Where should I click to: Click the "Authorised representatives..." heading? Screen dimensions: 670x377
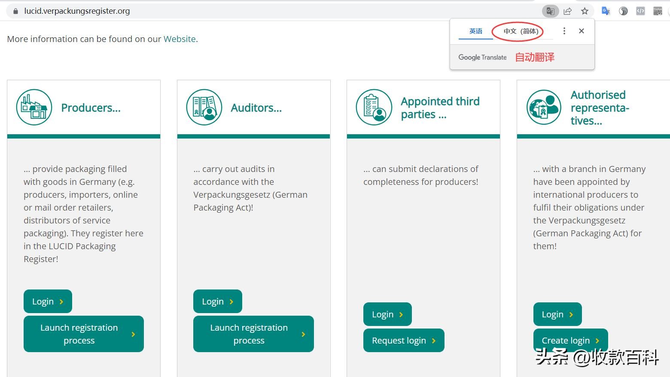[600, 108]
